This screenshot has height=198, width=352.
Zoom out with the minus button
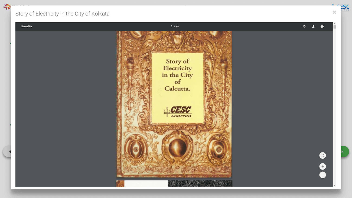(x=322, y=175)
